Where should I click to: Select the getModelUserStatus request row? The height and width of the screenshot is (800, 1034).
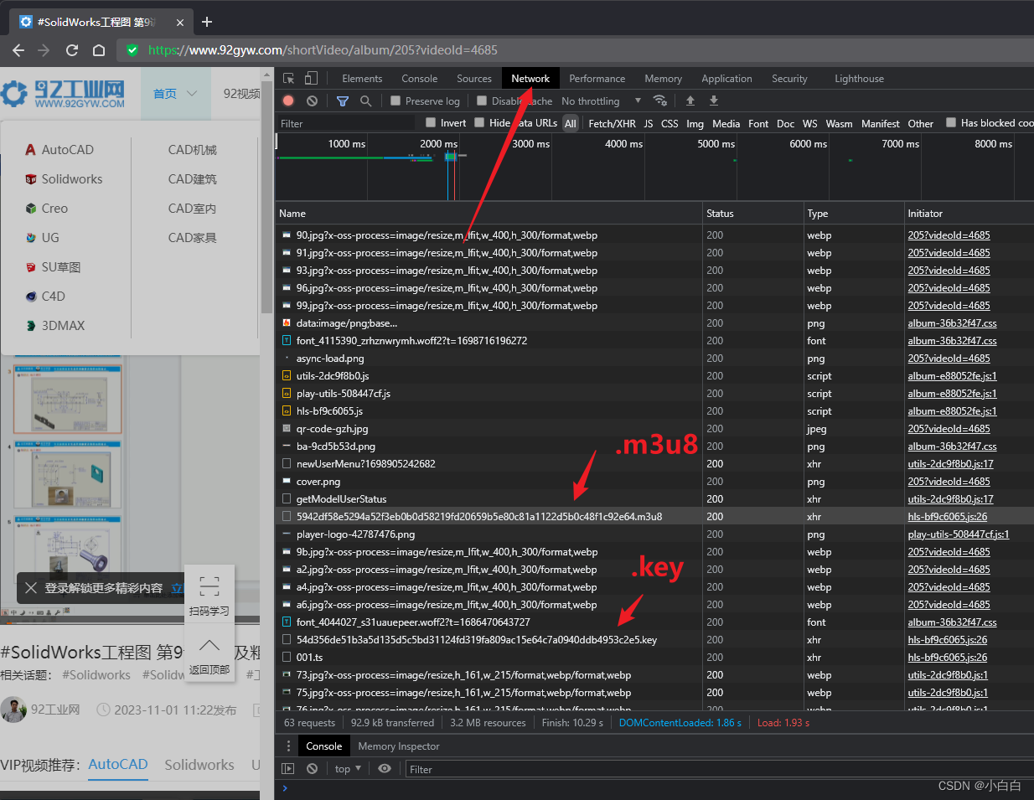coord(654,499)
